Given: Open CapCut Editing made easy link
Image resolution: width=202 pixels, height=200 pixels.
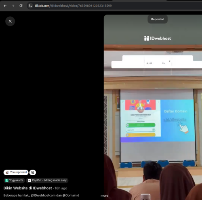Looking at the screenshot, I should coord(47,181).
